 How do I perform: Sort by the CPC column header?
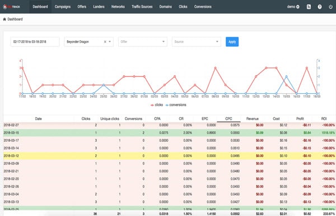click(228, 119)
